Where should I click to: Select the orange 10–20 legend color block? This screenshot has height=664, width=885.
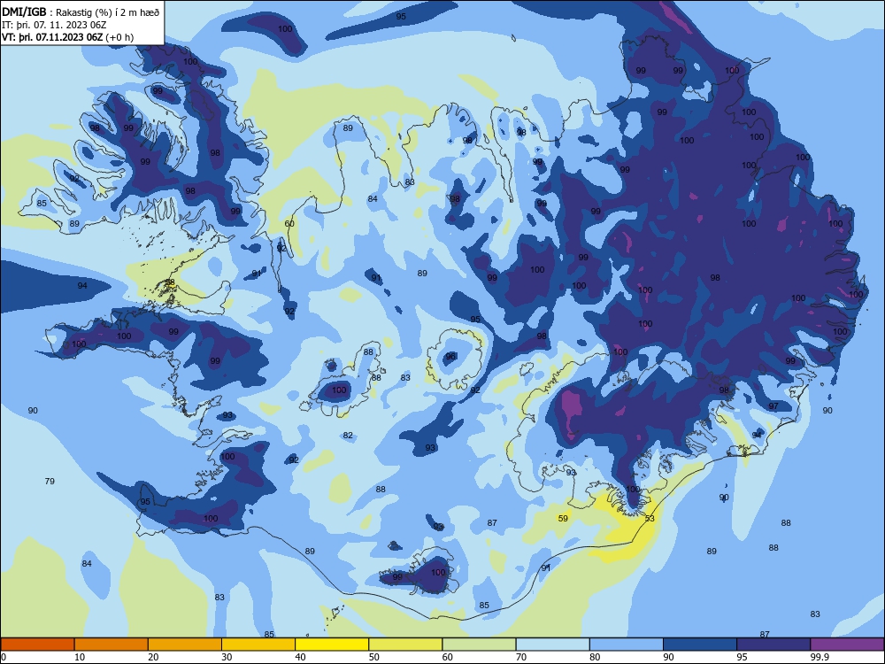pyautogui.click(x=112, y=645)
